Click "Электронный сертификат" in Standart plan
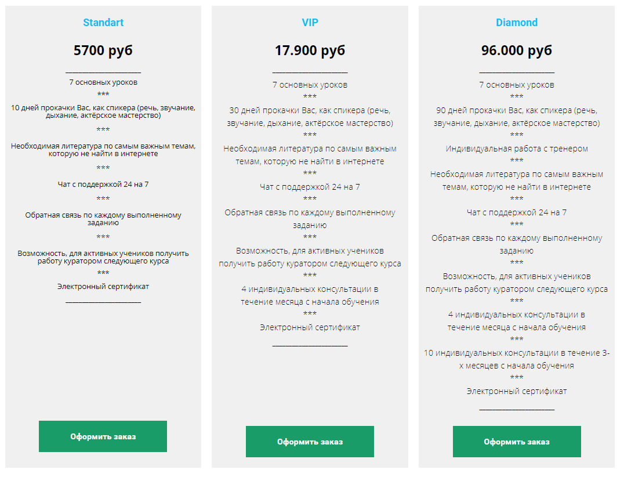Viewport: 624px width, 477px height. tap(103, 286)
